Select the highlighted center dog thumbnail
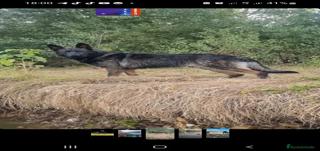 tap(160, 133)
